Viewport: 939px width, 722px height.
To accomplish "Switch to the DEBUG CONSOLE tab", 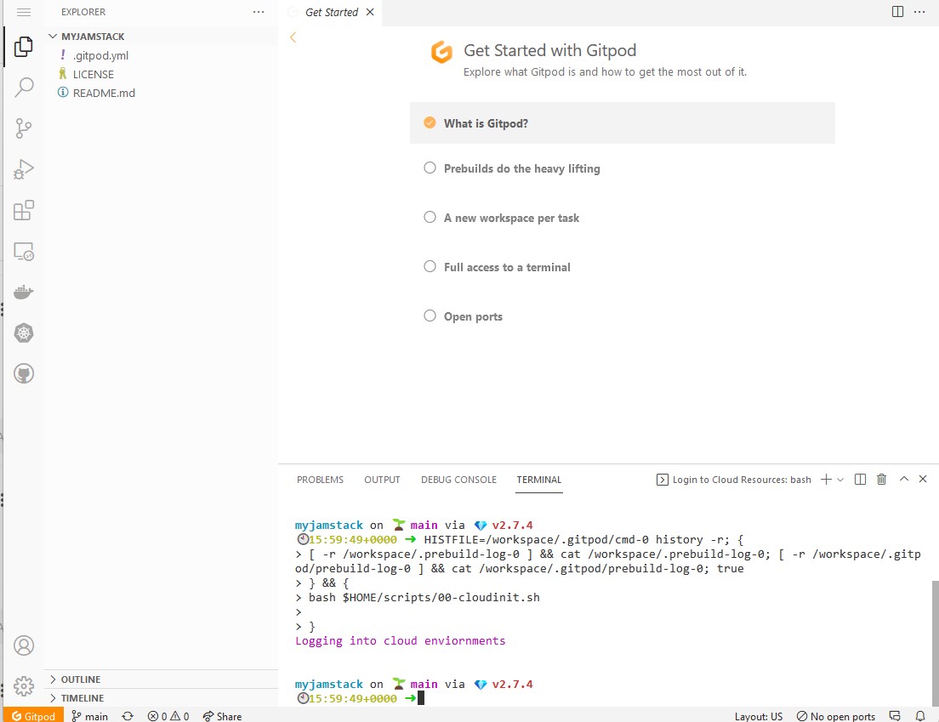I will (x=458, y=480).
